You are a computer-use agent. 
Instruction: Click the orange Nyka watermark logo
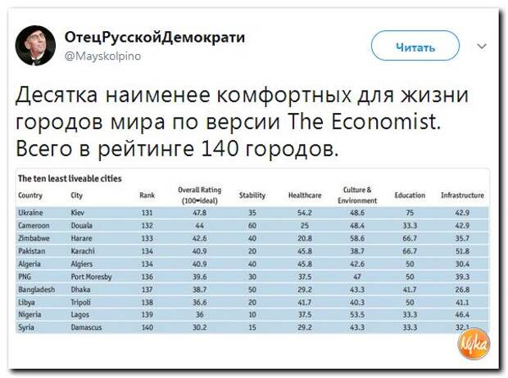(474, 344)
